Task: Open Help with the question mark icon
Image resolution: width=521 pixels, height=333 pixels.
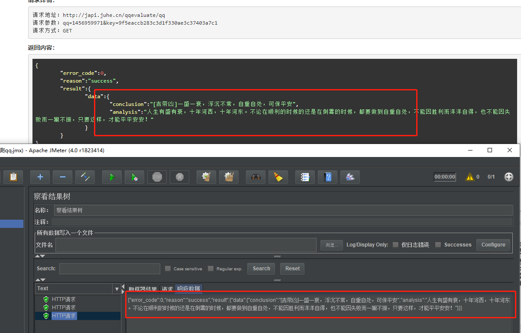Action: click(x=328, y=177)
